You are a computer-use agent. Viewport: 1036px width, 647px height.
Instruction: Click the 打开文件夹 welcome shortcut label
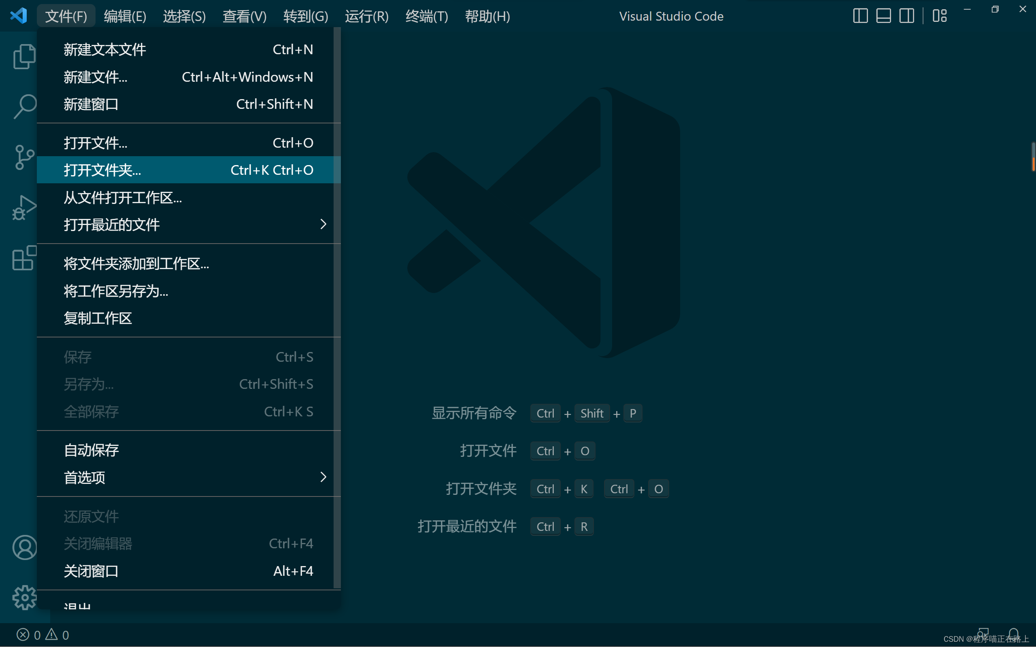pyautogui.click(x=481, y=488)
